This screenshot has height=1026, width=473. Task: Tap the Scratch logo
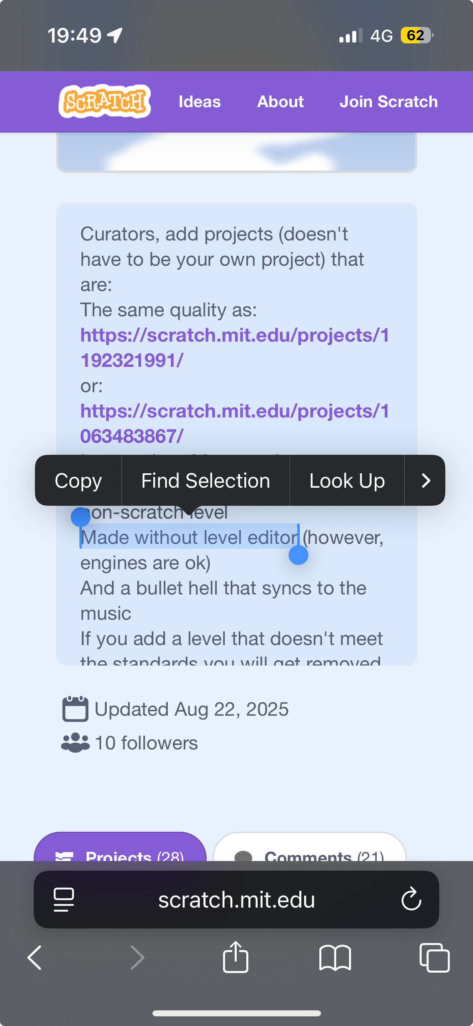tap(105, 101)
